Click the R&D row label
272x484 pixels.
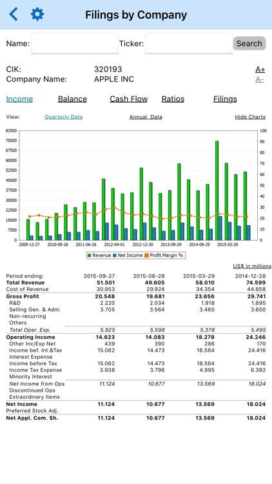15,303
